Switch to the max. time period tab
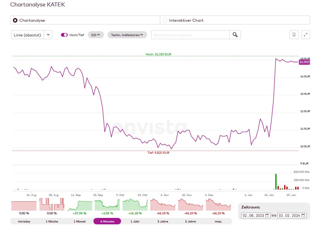Image resolution: width=326 pixels, height=232 pixels. pos(218,221)
